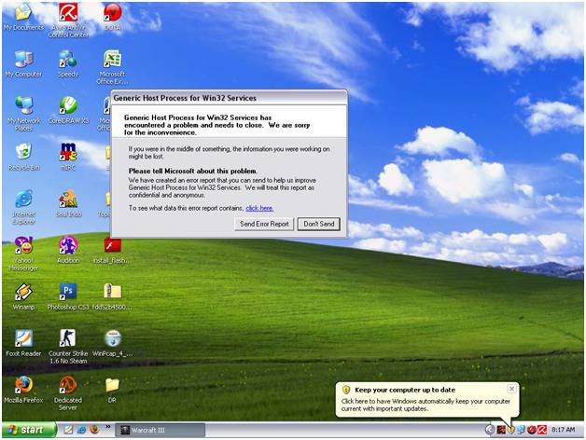Click the first Quick Launch pencil icon

tap(68, 430)
